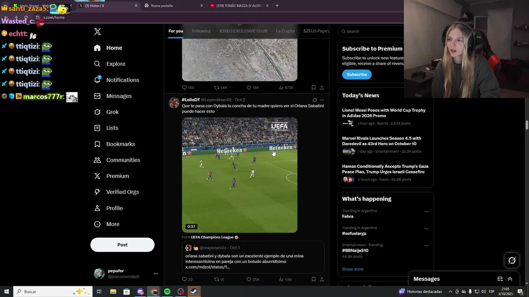The width and height of the screenshot is (529, 297).
Task: Show hidden system tray icons
Action: (x=450, y=292)
